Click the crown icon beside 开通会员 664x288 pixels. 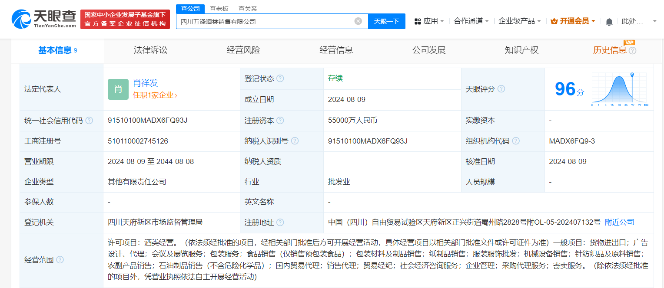coord(555,20)
